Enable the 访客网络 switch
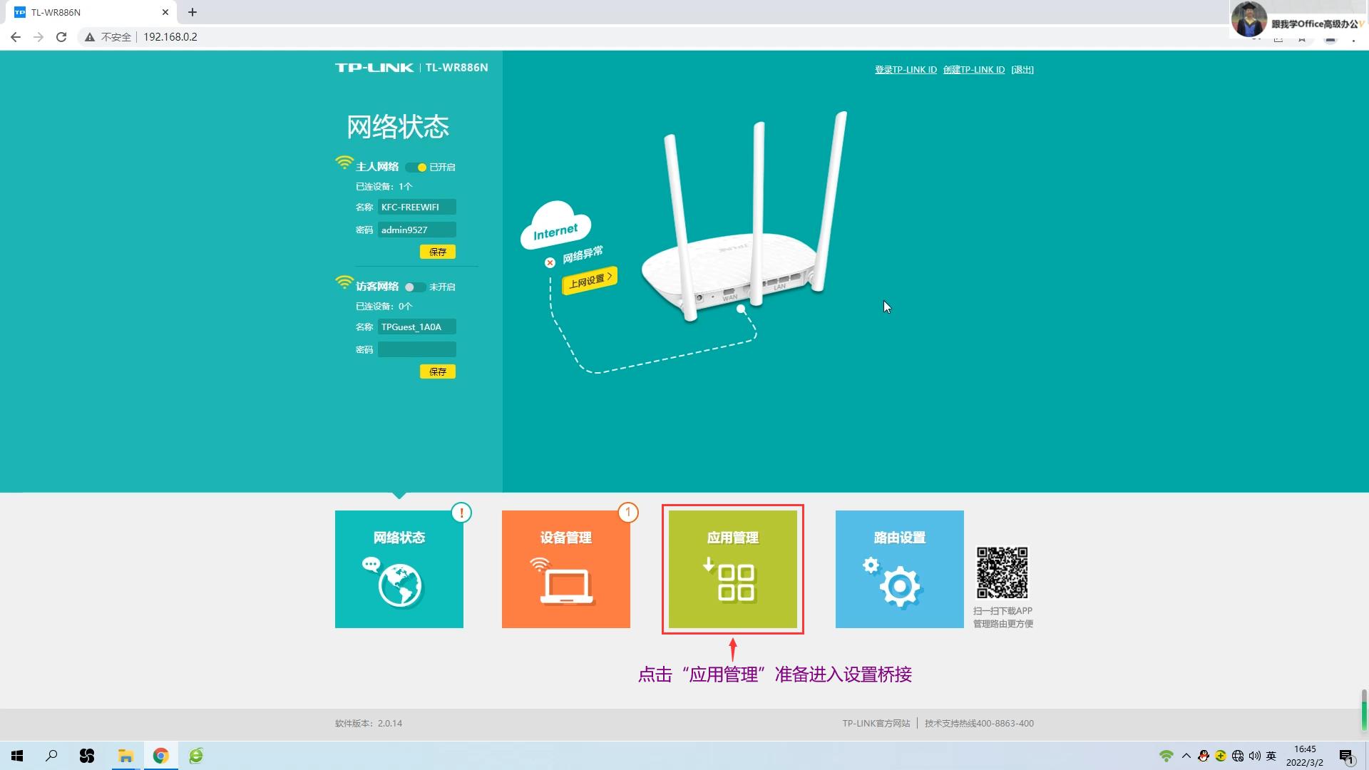This screenshot has height=770, width=1369. click(415, 287)
